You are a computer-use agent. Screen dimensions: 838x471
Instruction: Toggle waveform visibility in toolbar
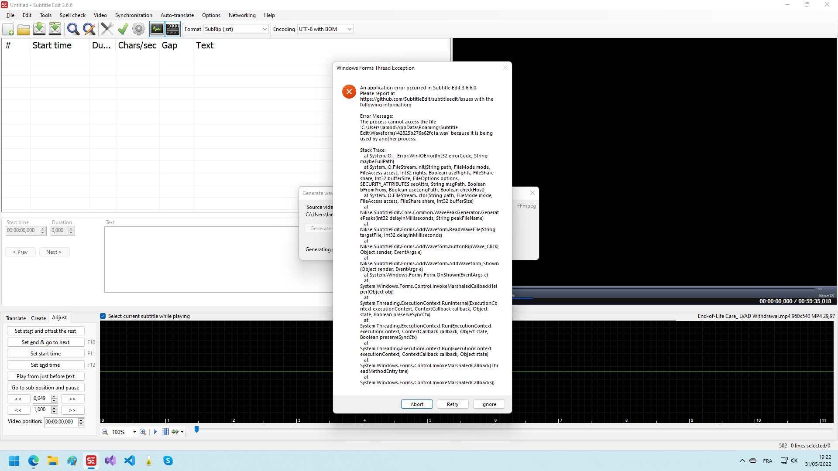tap(157, 29)
